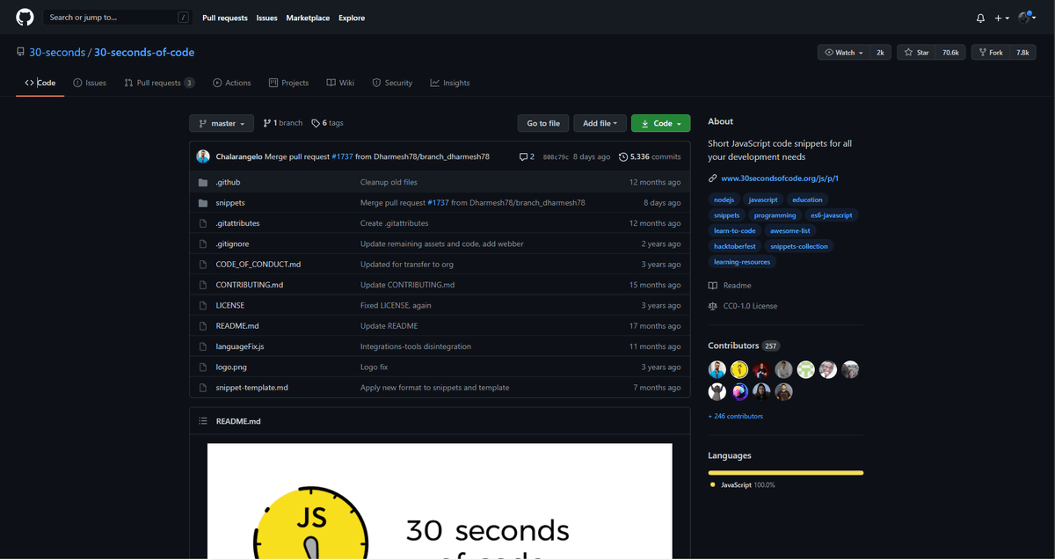Screen dimensions: 1055x560
Task: Click the file icon beside LICENSE
Action: (x=203, y=305)
